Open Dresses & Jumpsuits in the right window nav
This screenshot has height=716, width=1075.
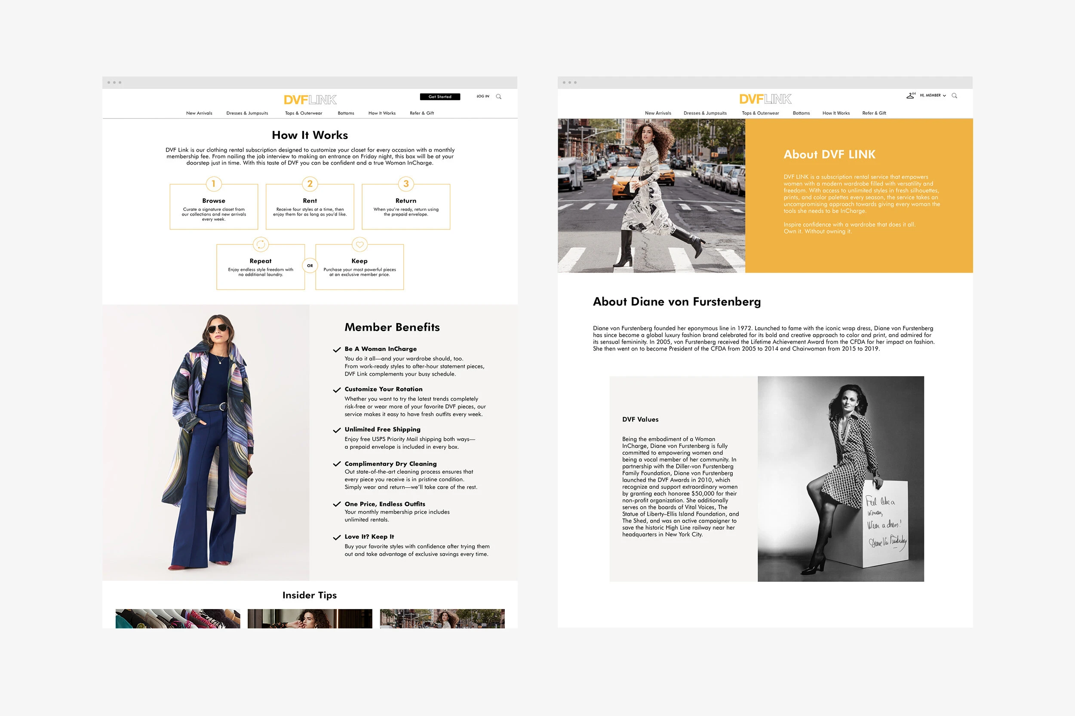(705, 113)
